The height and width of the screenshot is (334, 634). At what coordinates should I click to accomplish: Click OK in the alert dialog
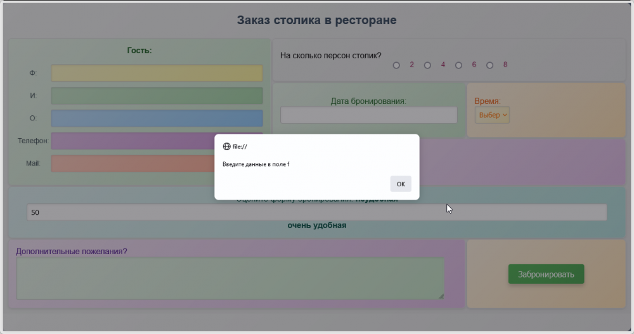coord(401,184)
